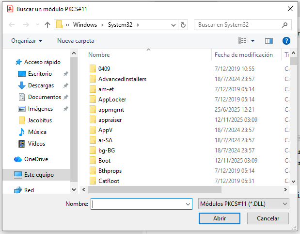Image resolution: width=300 pixels, height=234 pixels.
Task: Open the Módulos PKCS#11 file type dropdown
Action: [244, 204]
